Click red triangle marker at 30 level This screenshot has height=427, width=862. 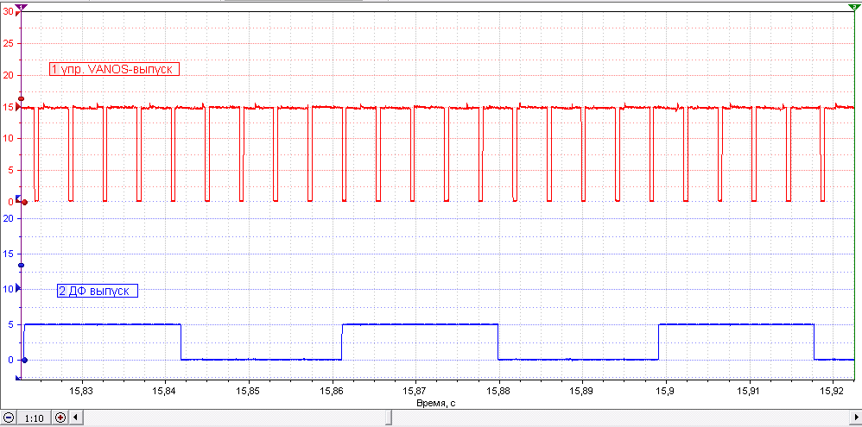(x=18, y=13)
